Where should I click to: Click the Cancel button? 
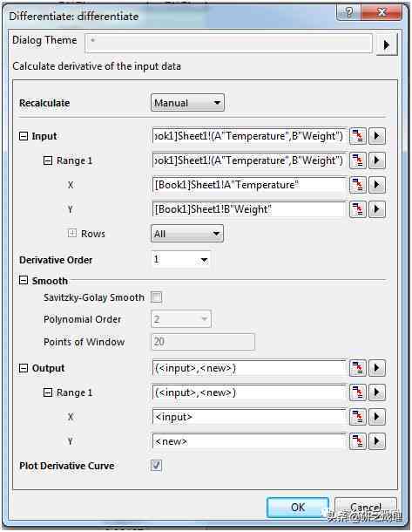[x=366, y=508]
